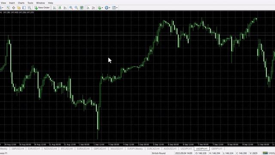Switch to the GBPJPY,H1 chart tab
Image resolution: width=275 pixels, height=155 pixels.
217,149
